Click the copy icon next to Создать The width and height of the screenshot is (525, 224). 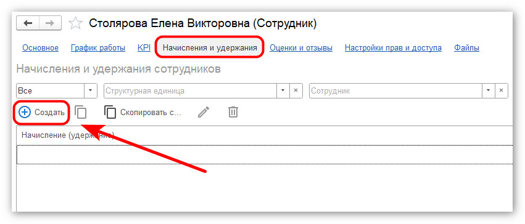click(x=80, y=112)
